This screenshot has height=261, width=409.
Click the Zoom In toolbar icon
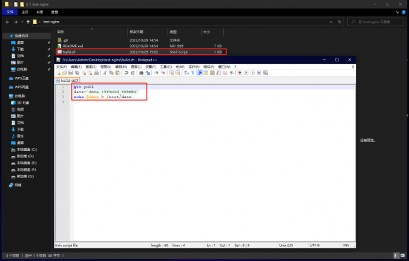[156, 73]
